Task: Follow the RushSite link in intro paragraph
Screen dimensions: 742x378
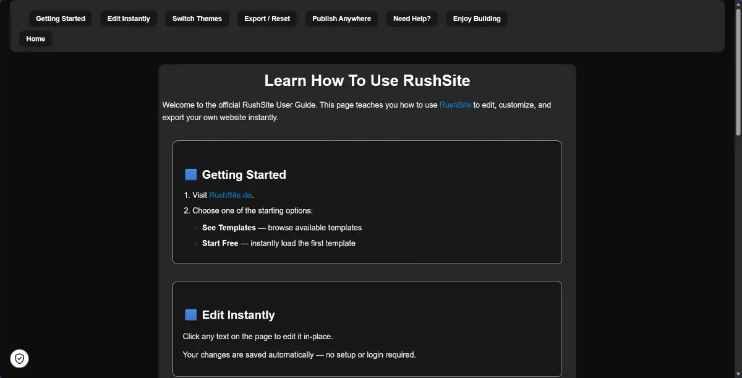Action: point(455,105)
